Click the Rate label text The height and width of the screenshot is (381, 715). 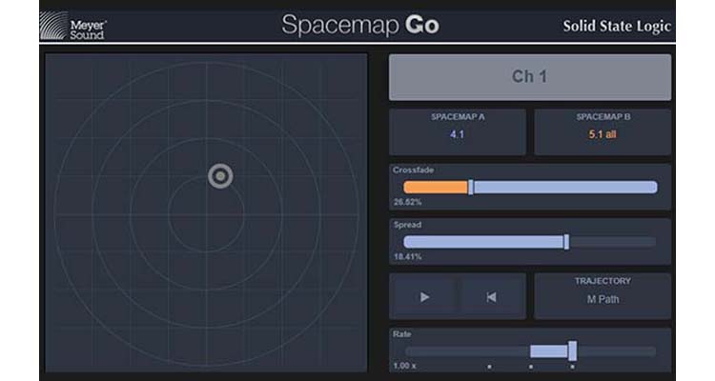pyautogui.click(x=401, y=334)
